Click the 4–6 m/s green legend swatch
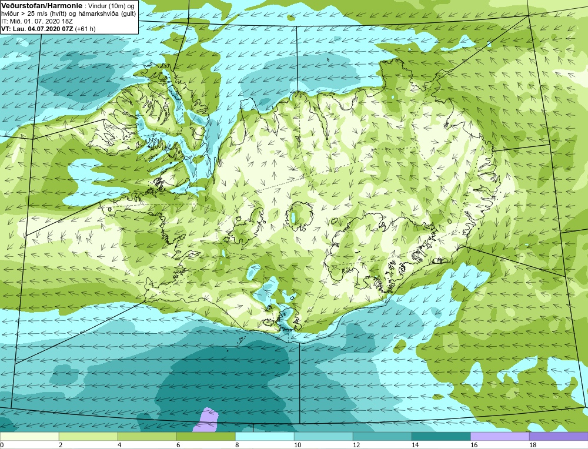Image resolution: width=588 pixels, height=449 pixels. pos(147,436)
